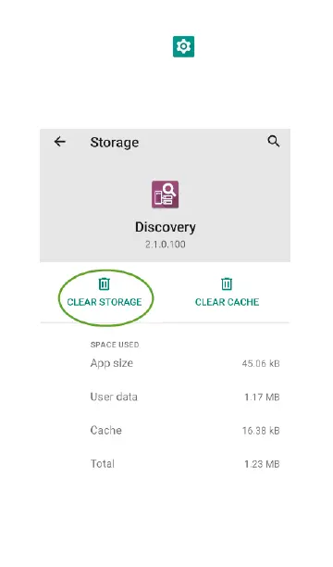Tap the CLEAR STORAGE label

(x=105, y=302)
